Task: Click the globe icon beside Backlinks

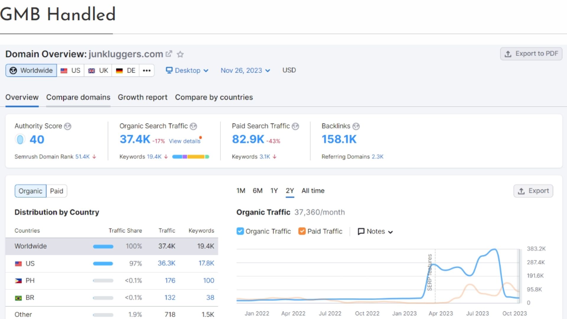Action: (x=356, y=126)
